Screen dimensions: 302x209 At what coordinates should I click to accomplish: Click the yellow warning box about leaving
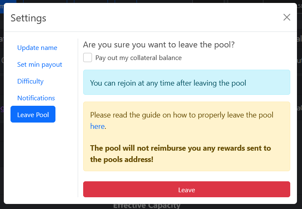pos(186,136)
